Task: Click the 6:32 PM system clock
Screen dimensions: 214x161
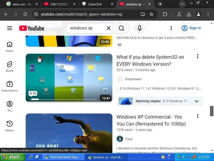Action: 204,157
